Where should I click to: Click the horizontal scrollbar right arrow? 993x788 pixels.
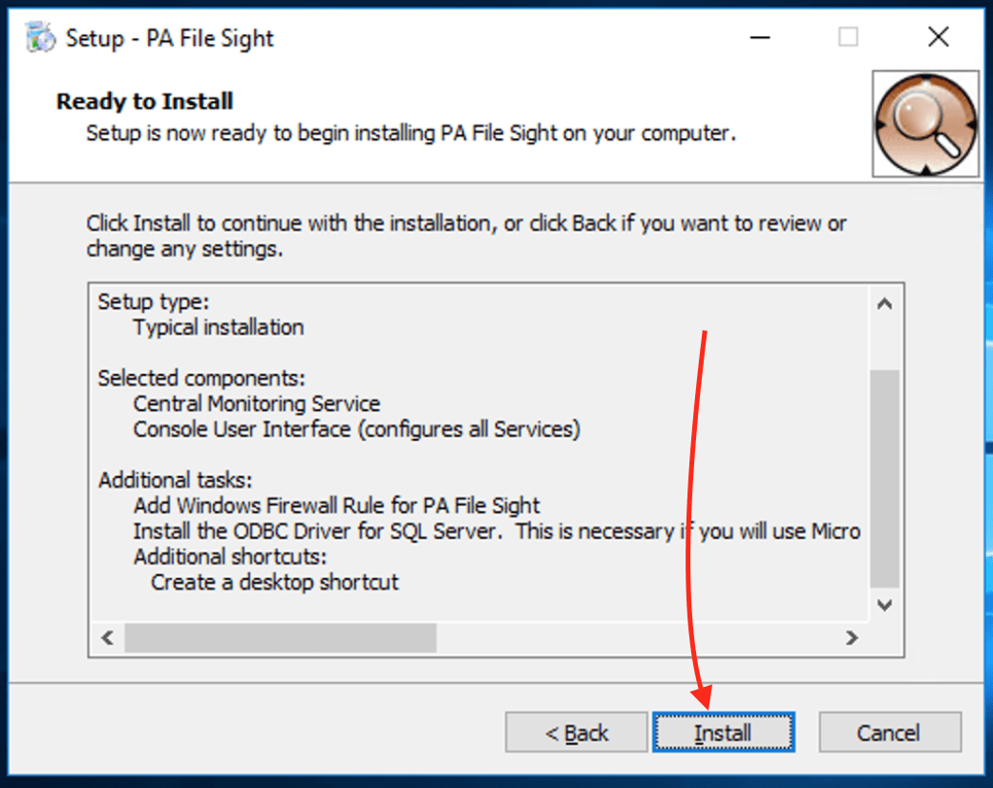tap(851, 637)
